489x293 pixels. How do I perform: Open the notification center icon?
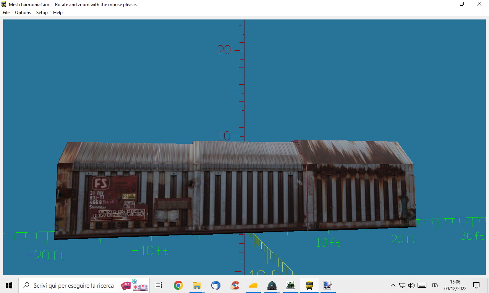pos(476,285)
